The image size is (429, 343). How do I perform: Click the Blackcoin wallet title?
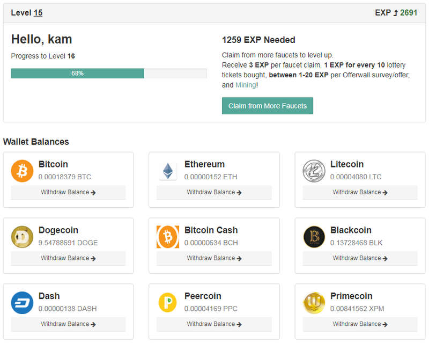pos(351,230)
